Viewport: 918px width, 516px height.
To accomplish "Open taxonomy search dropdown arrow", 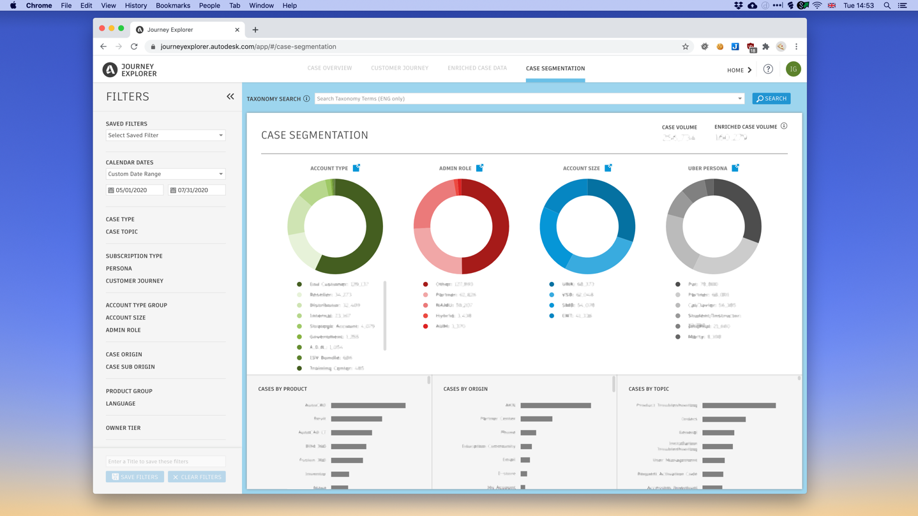I will (x=740, y=99).
